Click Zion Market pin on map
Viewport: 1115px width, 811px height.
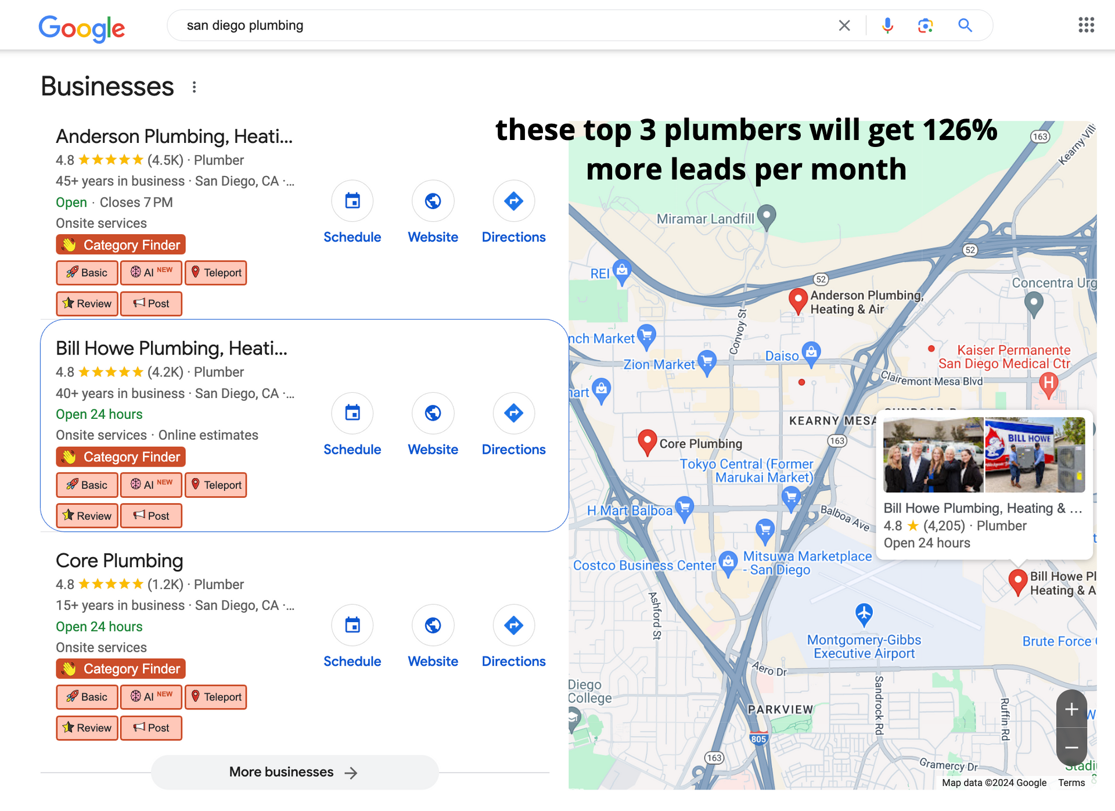(x=707, y=363)
